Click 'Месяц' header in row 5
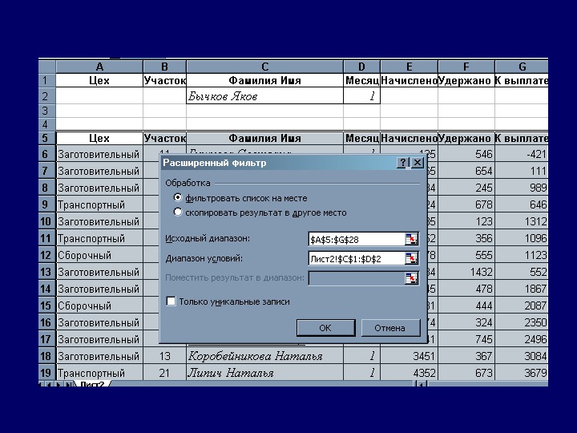577x433 pixels. [x=361, y=139]
